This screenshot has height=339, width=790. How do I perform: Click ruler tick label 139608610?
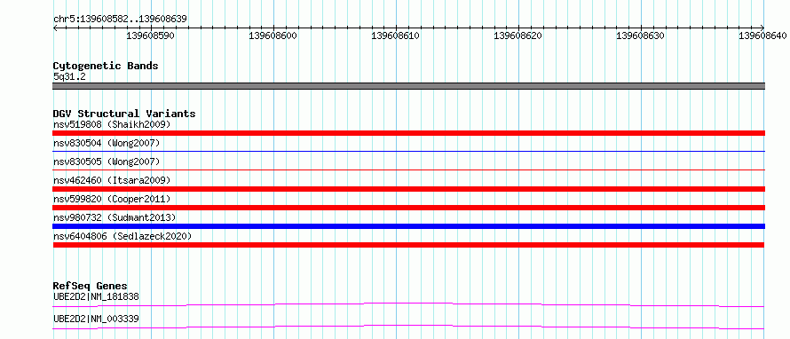[396, 35]
